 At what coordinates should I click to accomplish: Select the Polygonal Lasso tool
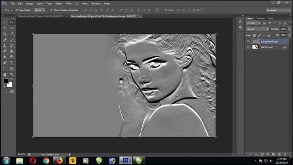(x=5, y=28)
